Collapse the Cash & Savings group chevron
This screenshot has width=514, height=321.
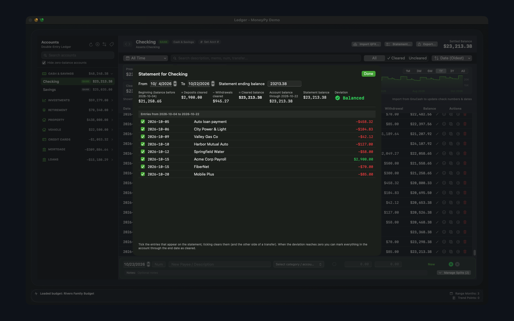pos(112,74)
